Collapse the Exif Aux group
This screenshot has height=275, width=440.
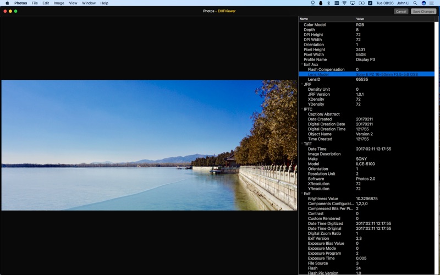point(301,65)
